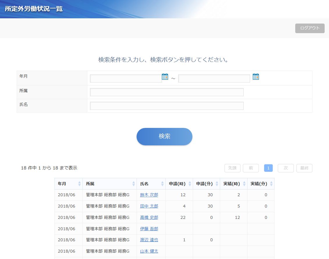The image size is (329, 259).
Task: Jump to 最終 last page
Action: [x=304, y=168]
